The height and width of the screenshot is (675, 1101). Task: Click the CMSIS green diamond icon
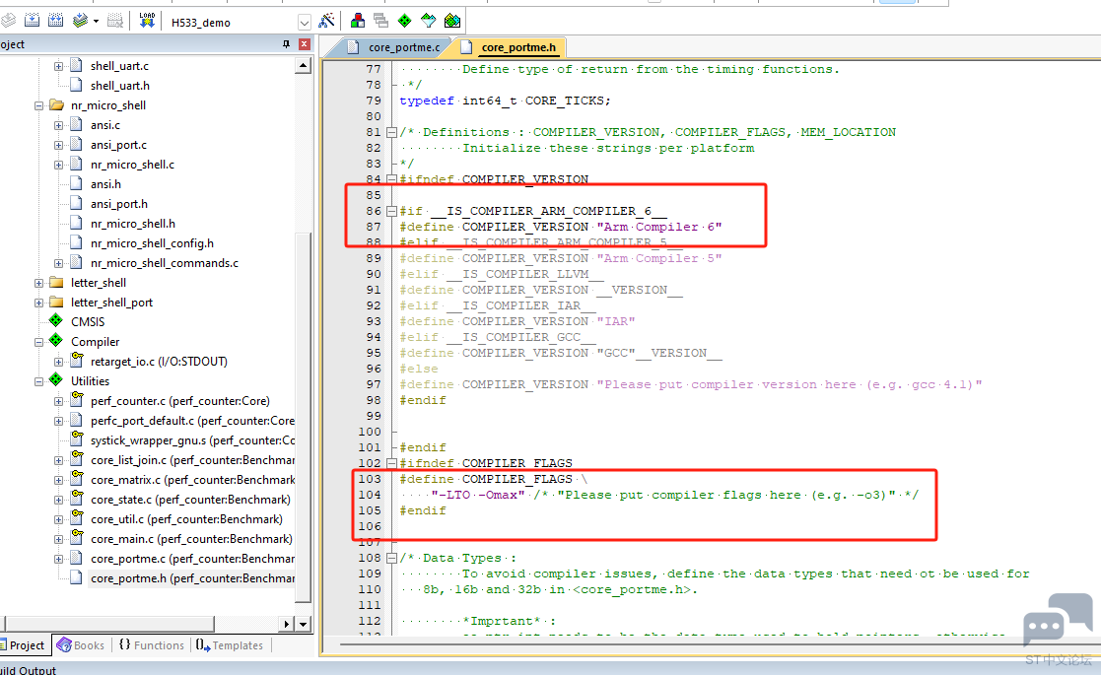click(x=56, y=320)
